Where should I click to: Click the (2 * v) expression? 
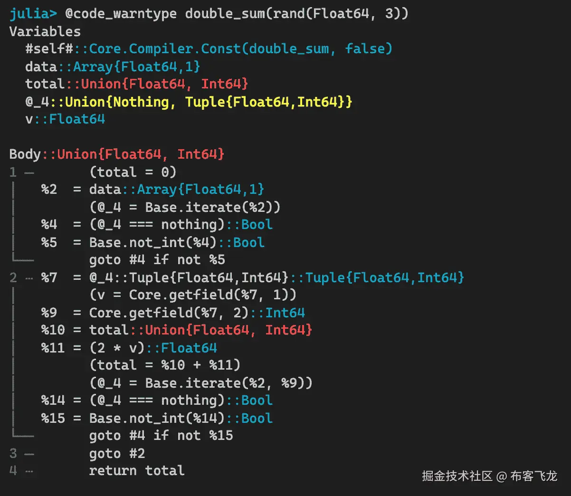pos(117,348)
